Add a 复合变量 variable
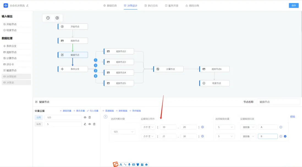 click(x=79, y=111)
